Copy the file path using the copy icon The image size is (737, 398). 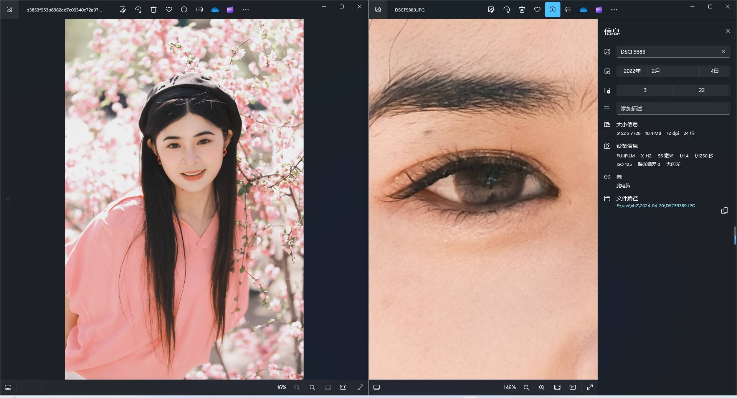click(724, 211)
